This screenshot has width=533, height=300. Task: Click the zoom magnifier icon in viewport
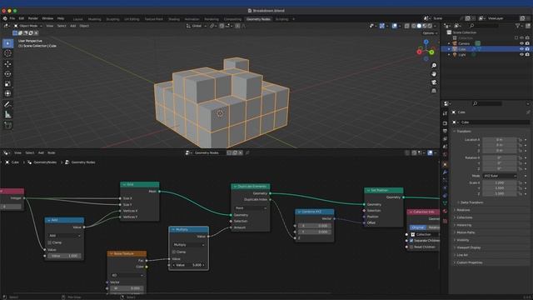coord(434,65)
